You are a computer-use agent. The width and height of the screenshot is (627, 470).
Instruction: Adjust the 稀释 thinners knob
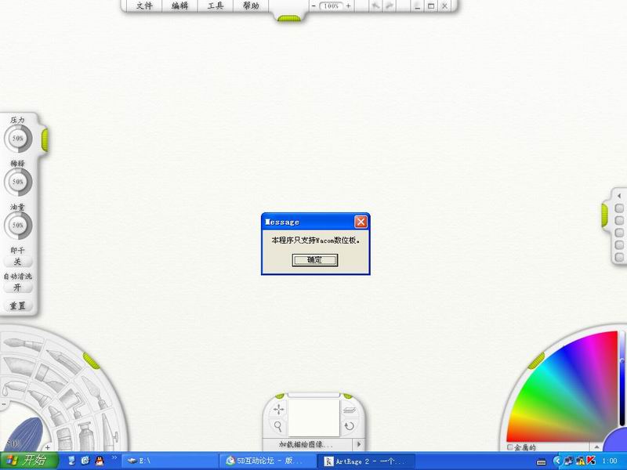click(x=18, y=182)
